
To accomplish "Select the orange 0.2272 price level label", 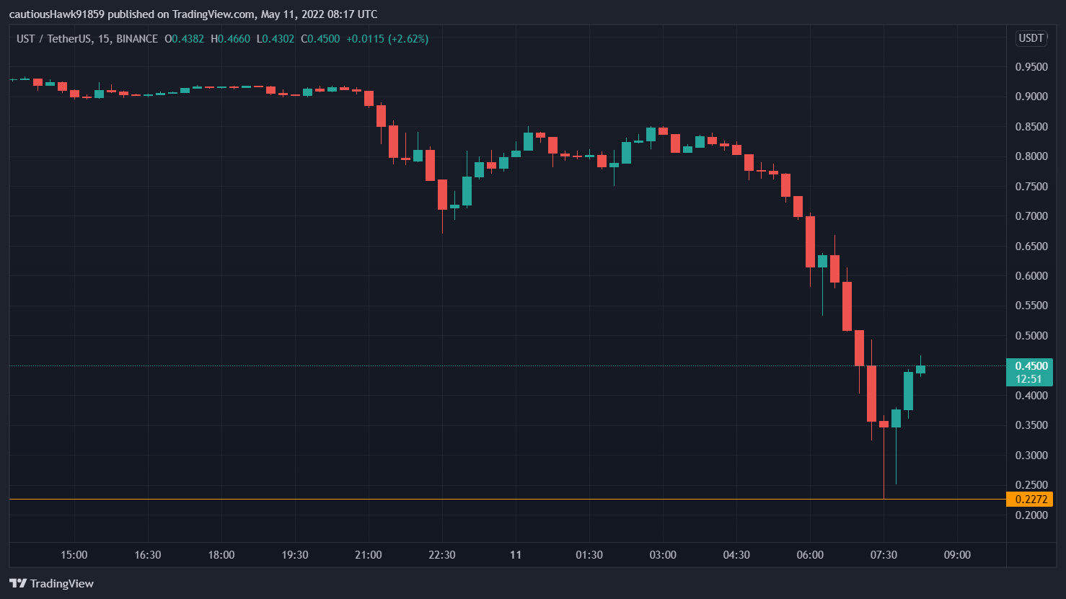I will tap(1031, 499).
